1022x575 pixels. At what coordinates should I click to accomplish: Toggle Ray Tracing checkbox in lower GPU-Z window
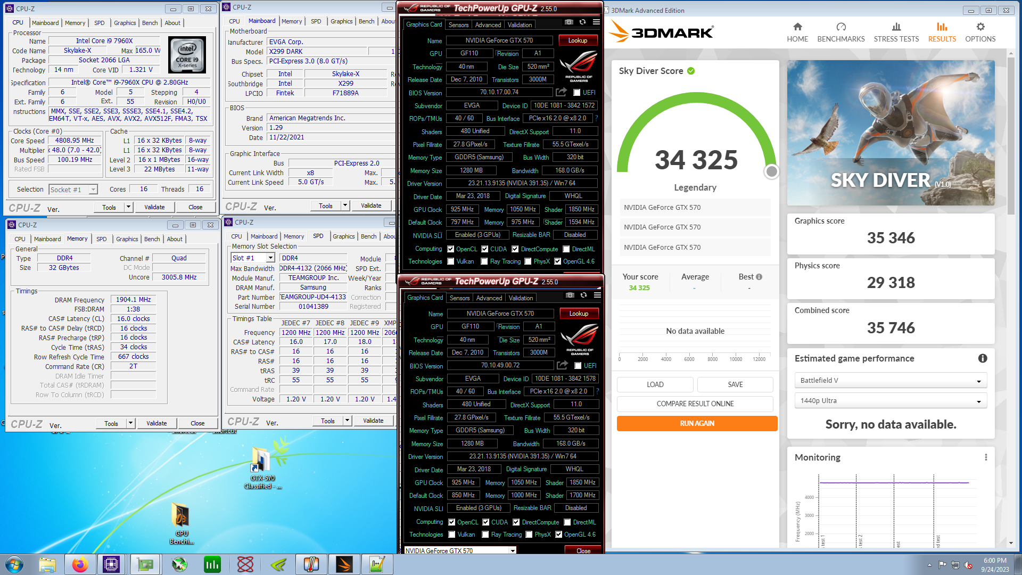coord(485,535)
